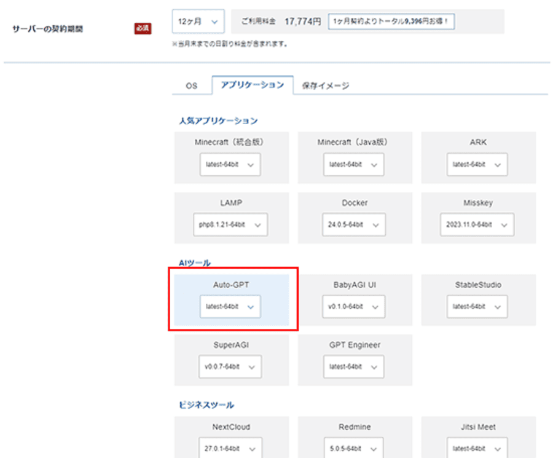Image resolution: width=553 pixels, height=458 pixels.
Task: Click the サーバーの契約期間 label
Action: tap(47, 29)
